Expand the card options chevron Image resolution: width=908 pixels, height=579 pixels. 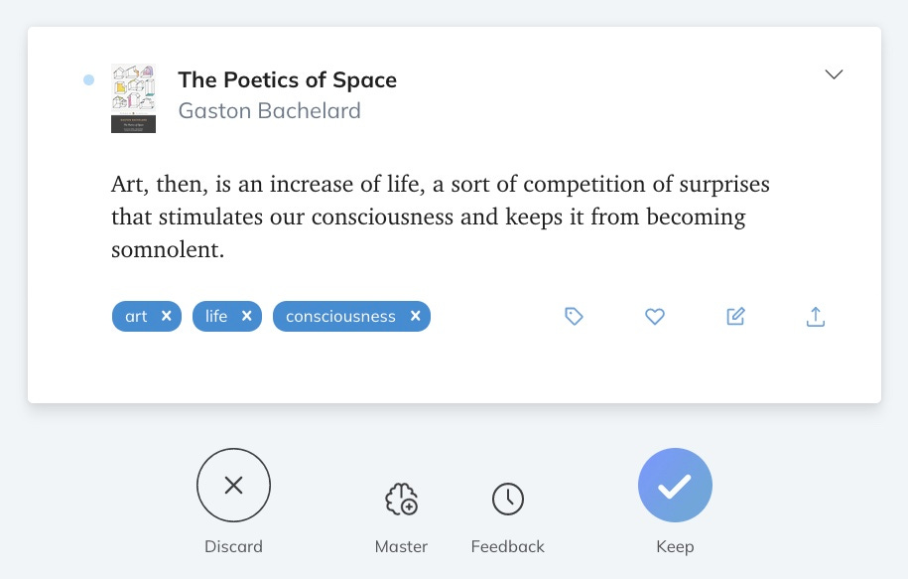[834, 74]
